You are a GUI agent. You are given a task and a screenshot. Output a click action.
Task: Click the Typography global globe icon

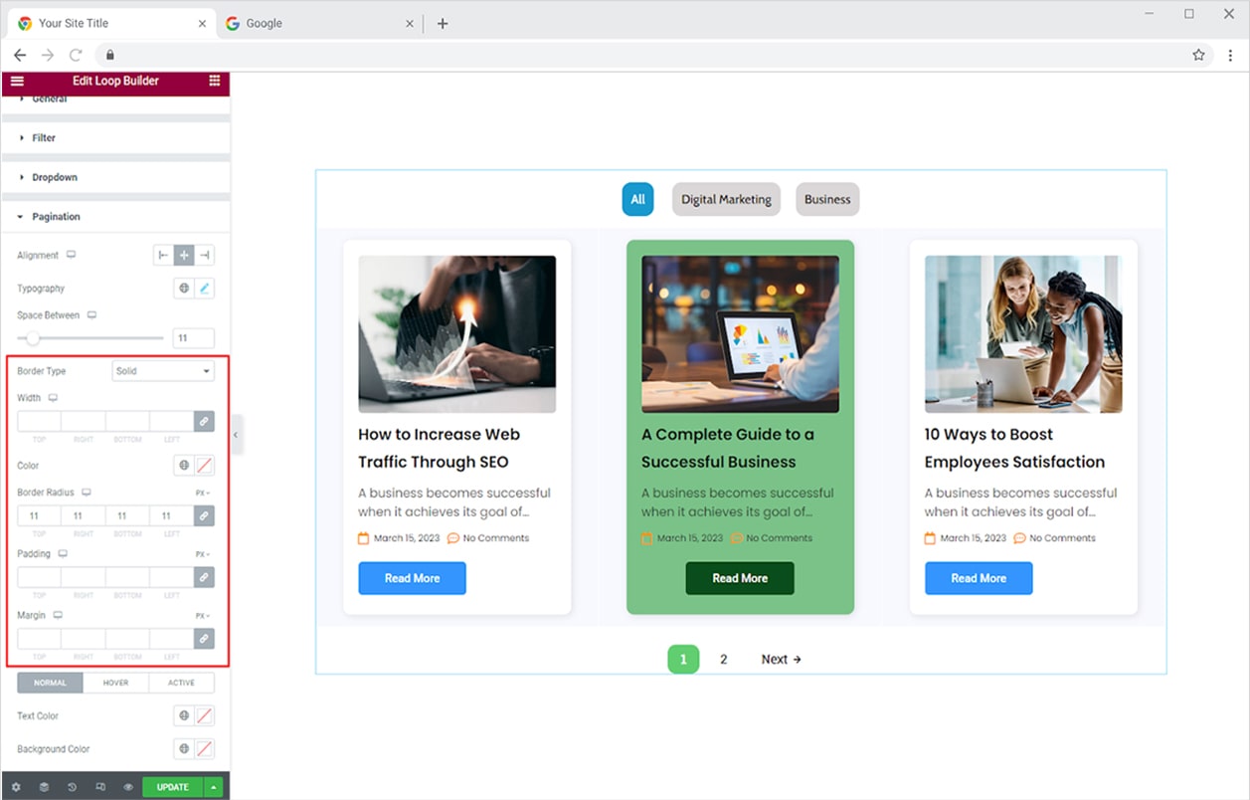coord(184,289)
